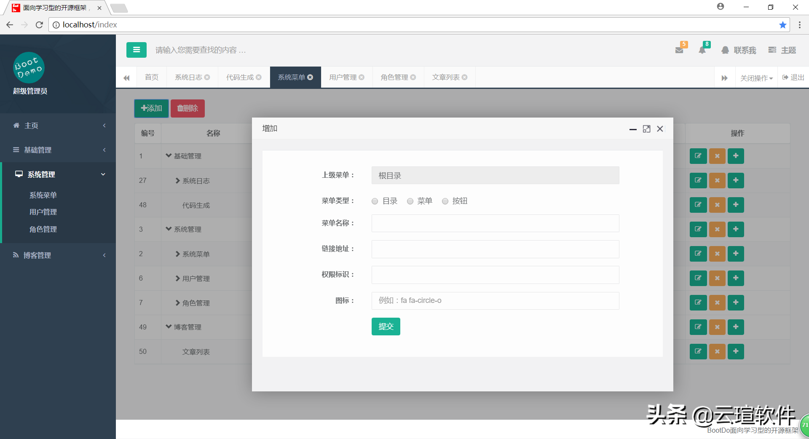Close the 增加 dialog
Viewport: 809px width, 439px height.
click(660, 129)
